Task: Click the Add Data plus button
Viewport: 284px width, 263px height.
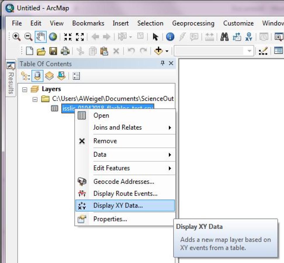Action: [158, 51]
